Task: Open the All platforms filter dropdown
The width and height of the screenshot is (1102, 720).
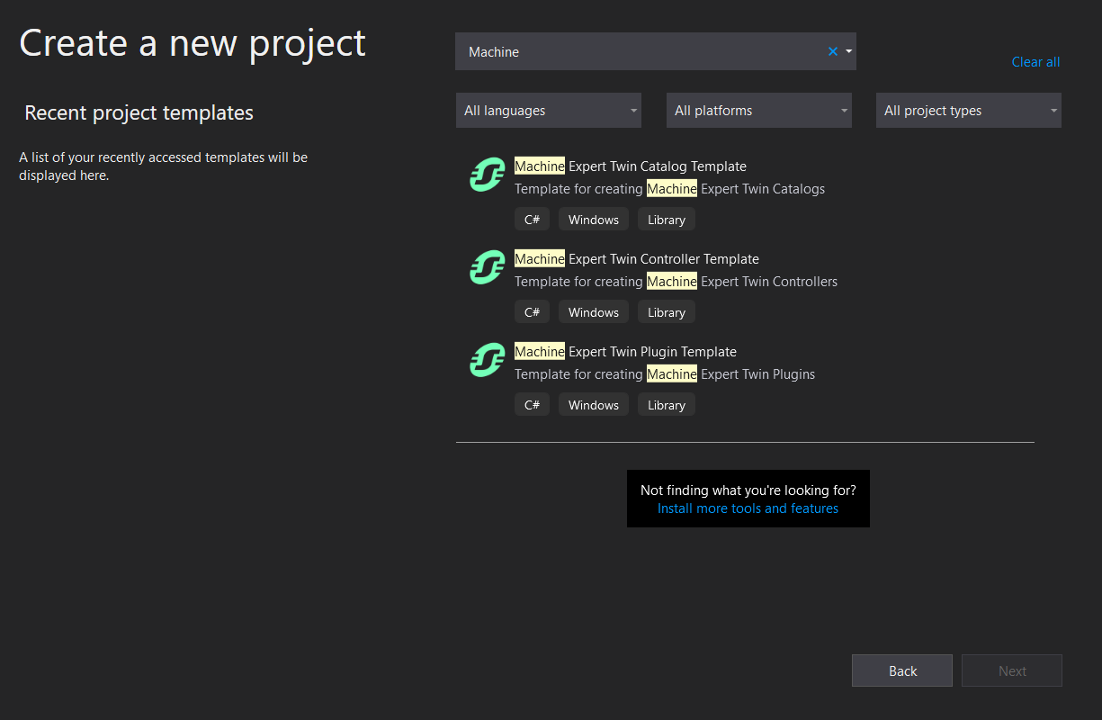Action: 759,111
